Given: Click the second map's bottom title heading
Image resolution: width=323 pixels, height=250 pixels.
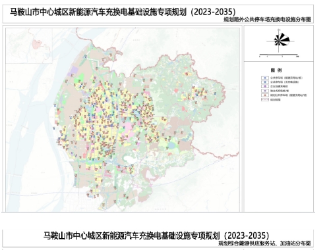Looking at the screenshot, I should click(156, 236).
